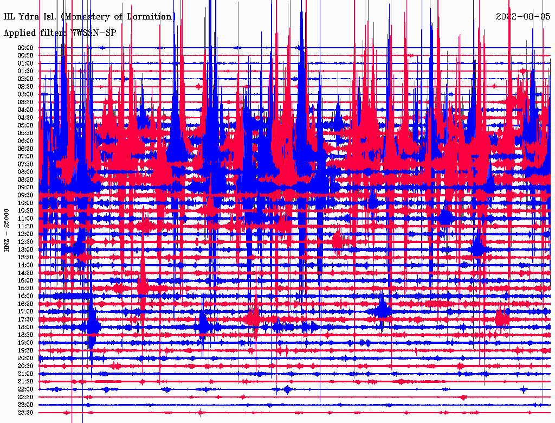Select the 18:30 time row label

point(25,335)
